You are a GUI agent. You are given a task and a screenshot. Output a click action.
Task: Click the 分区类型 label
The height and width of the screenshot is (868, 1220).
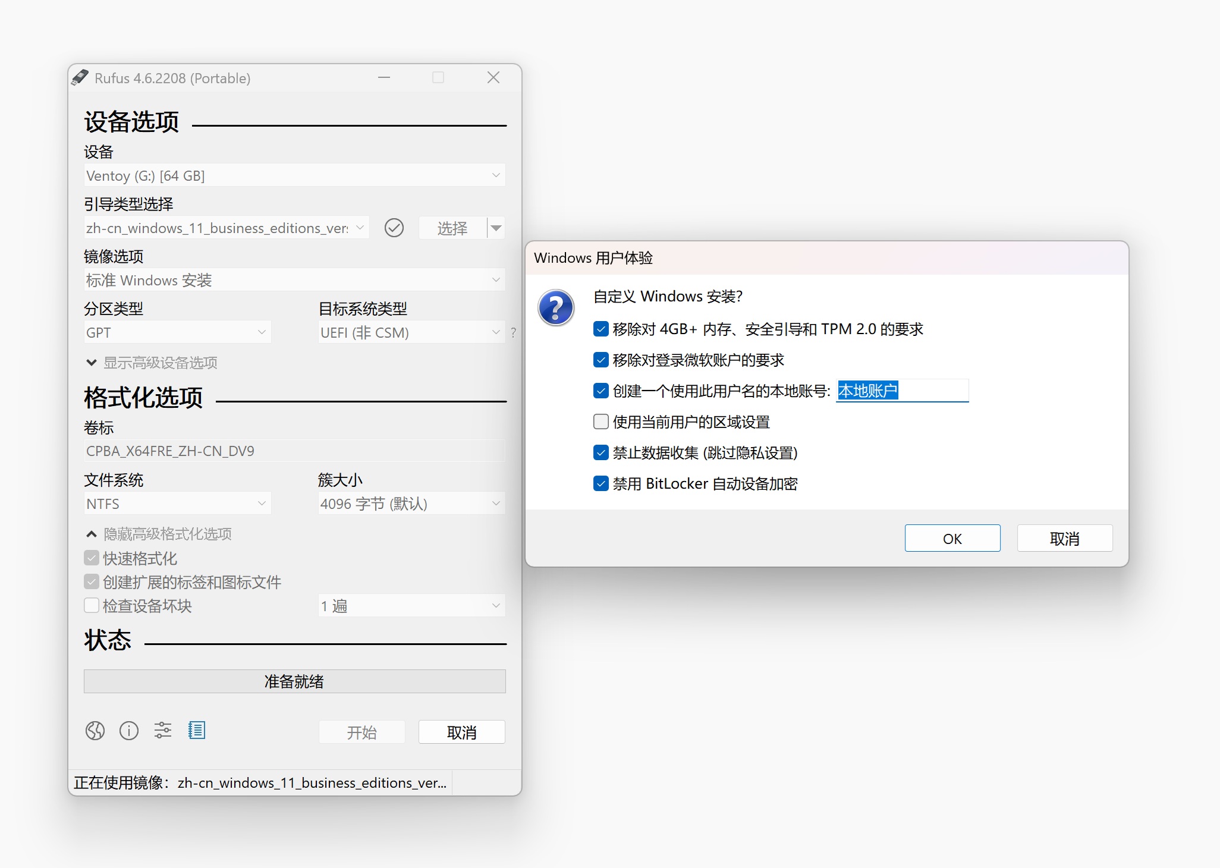114,309
